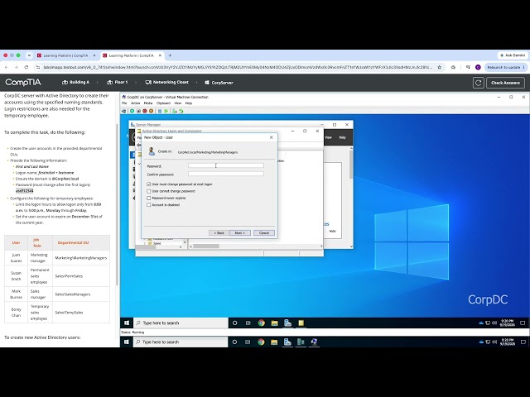This screenshot has width=530, height=397.
Task: Open a new Chrome tab with the plus
Action: coord(170,55)
